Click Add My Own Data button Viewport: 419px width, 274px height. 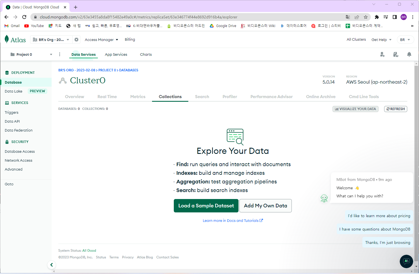[266, 206]
